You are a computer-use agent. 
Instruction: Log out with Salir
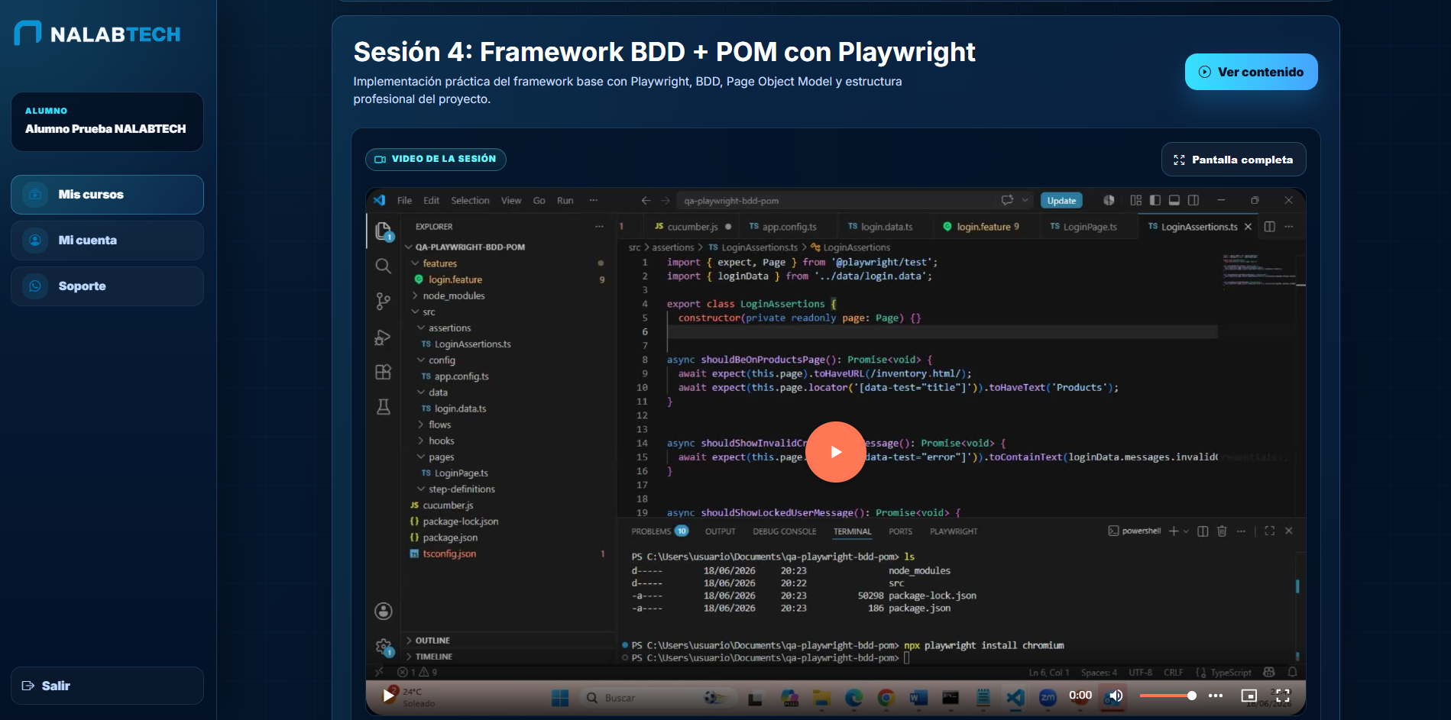[x=107, y=686]
